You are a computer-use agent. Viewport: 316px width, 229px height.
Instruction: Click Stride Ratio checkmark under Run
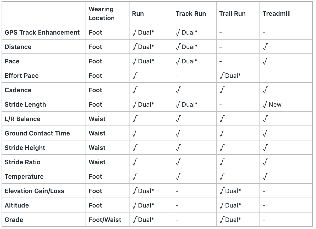coord(135,162)
